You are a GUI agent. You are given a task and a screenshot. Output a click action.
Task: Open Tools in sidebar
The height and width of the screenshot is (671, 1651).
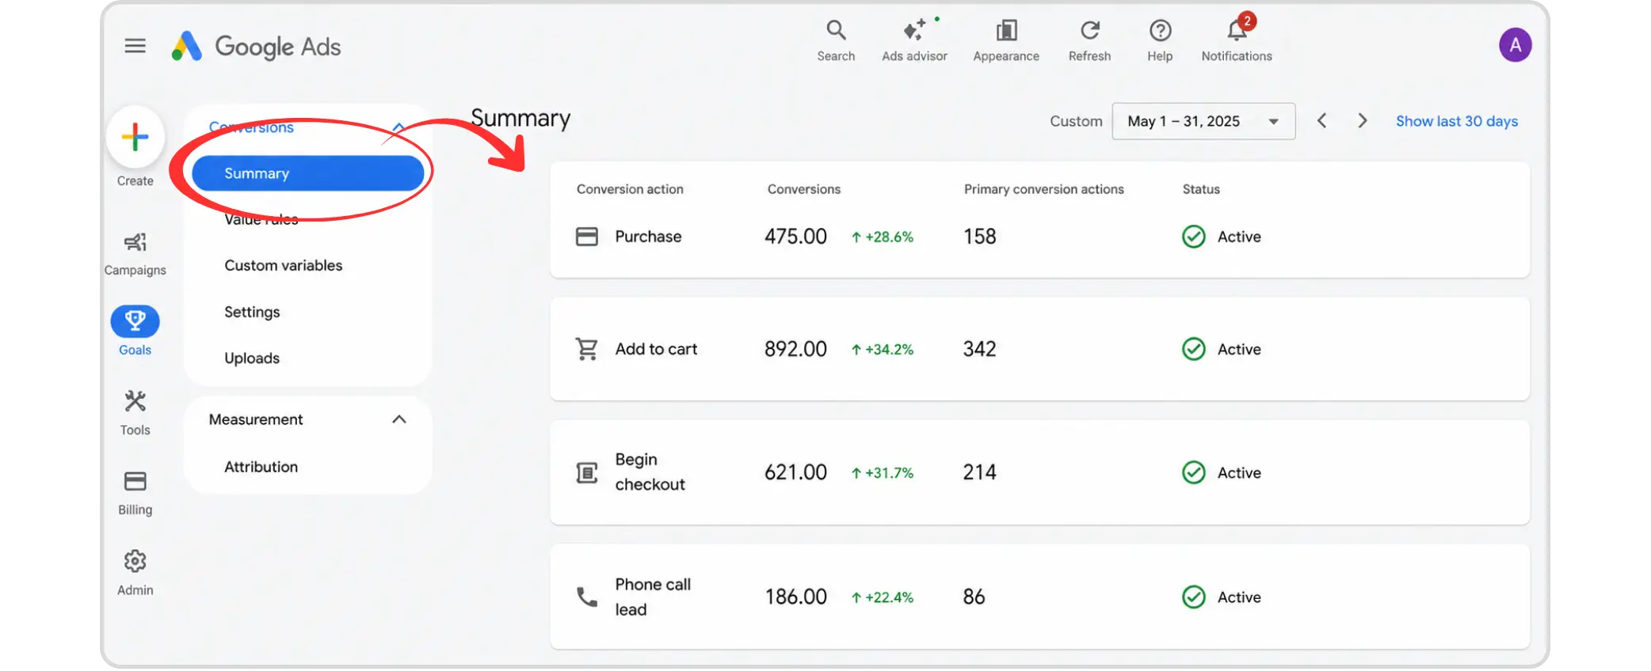(x=135, y=413)
